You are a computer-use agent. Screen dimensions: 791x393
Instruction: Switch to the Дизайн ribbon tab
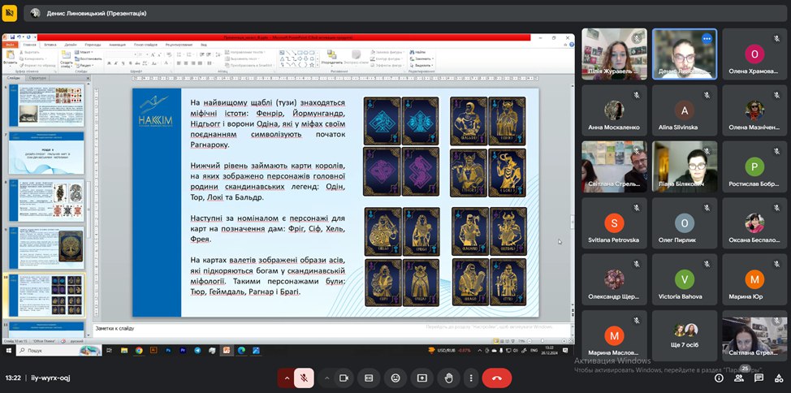point(71,45)
